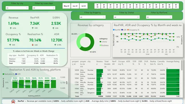Viewport: 185px width, 104px height.
Task: Expand the Filter by Property dropdown
Action: click(92, 17)
